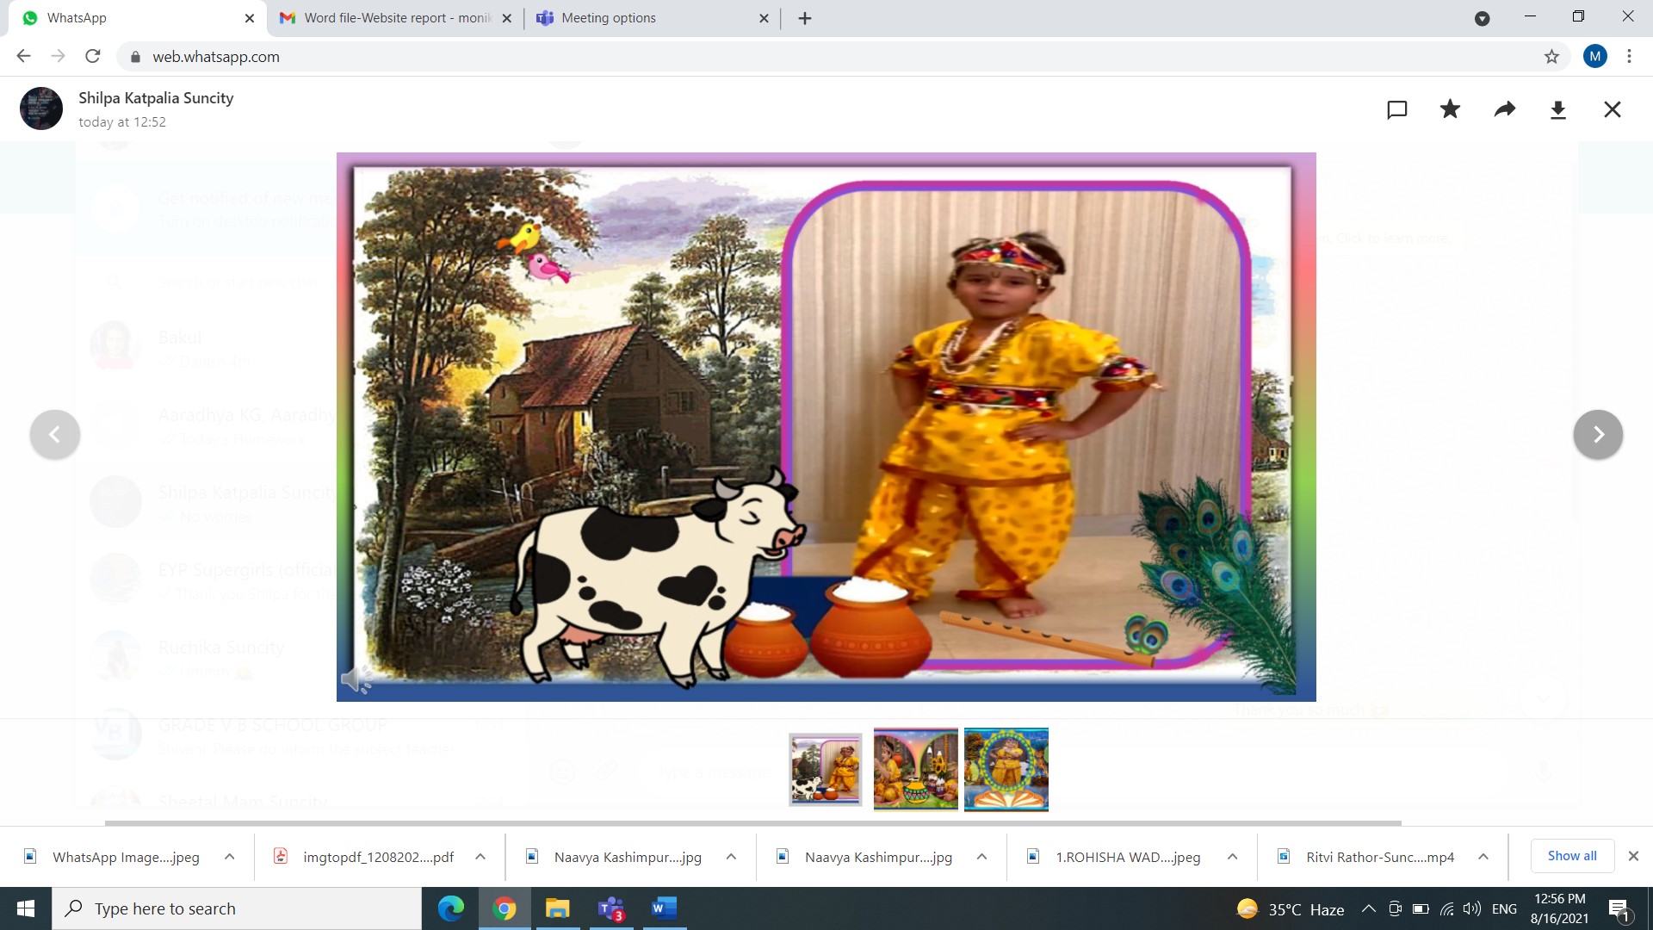The width and height of the screenshot is (1653, 930).
Task: Go to the previous media item
Action: pyautogui.click(x=55, y=434)
